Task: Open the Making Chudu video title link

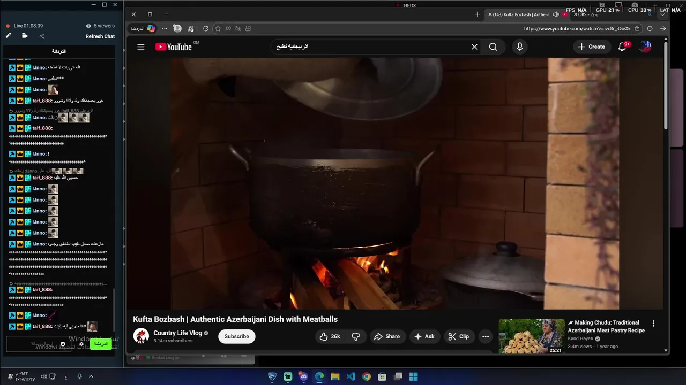Action: (606, 326)
